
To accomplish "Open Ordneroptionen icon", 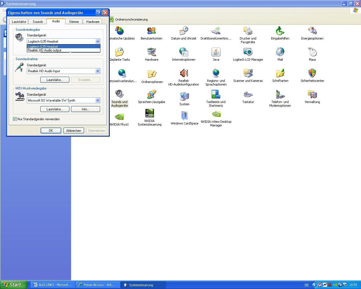I will coord(152,76).
